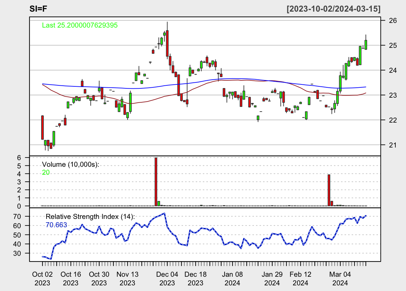Viewport: 406px width, 291px height.
Task: Click the Oct 16 2023 date label
Action: tap(71, 279)
